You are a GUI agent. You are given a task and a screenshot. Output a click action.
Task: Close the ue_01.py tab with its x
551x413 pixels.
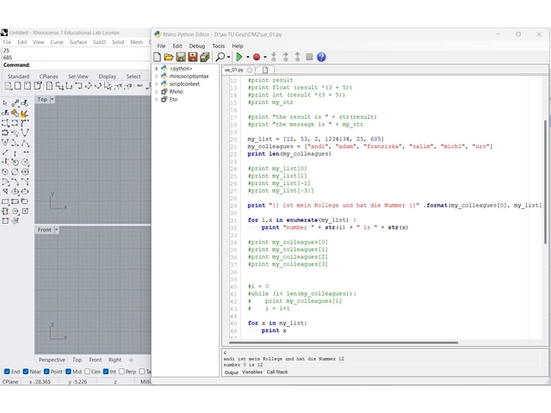[x=250, y=70]
